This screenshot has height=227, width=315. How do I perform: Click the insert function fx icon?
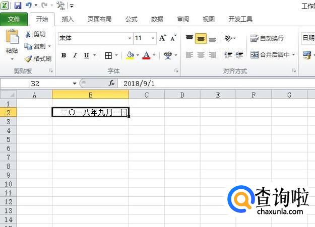click(112, 83)
